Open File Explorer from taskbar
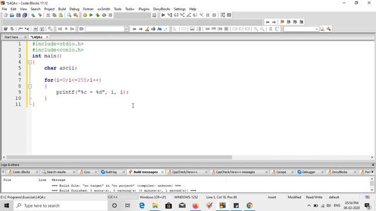Screen dimensions: 376x211 [x=155, y=206]
